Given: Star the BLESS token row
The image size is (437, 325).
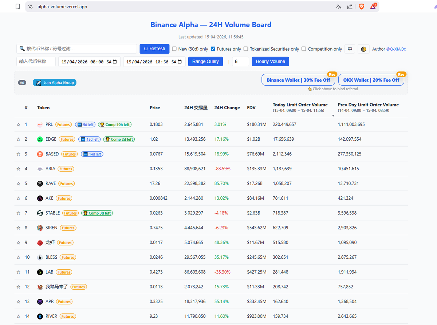Looking at the screenshot, I should point(18,257).
